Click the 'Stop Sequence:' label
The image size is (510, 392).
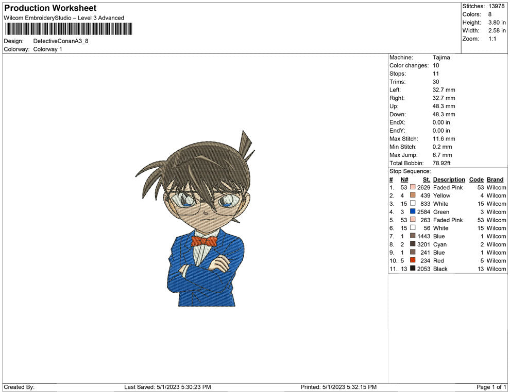[x=410, y=171]
